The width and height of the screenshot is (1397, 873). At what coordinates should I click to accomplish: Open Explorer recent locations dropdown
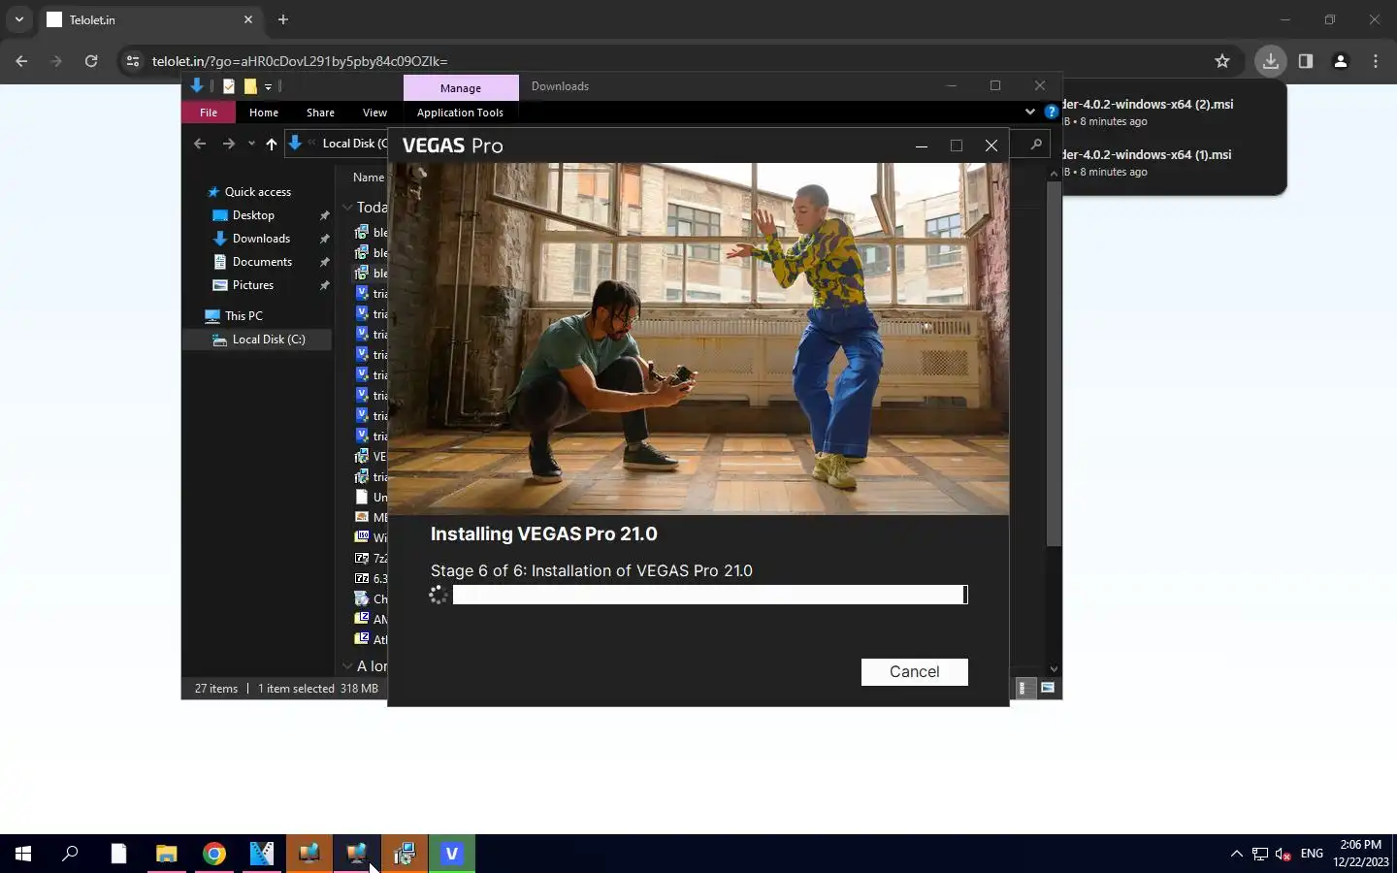[x=251, y=144]
